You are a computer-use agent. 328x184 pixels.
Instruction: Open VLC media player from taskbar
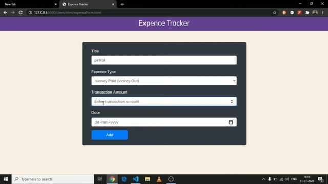click(159, 179)
